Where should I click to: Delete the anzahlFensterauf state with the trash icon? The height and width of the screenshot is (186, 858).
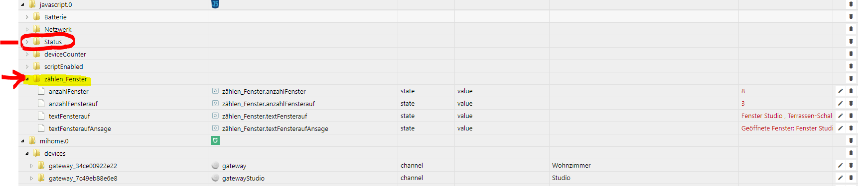[851, 103]
